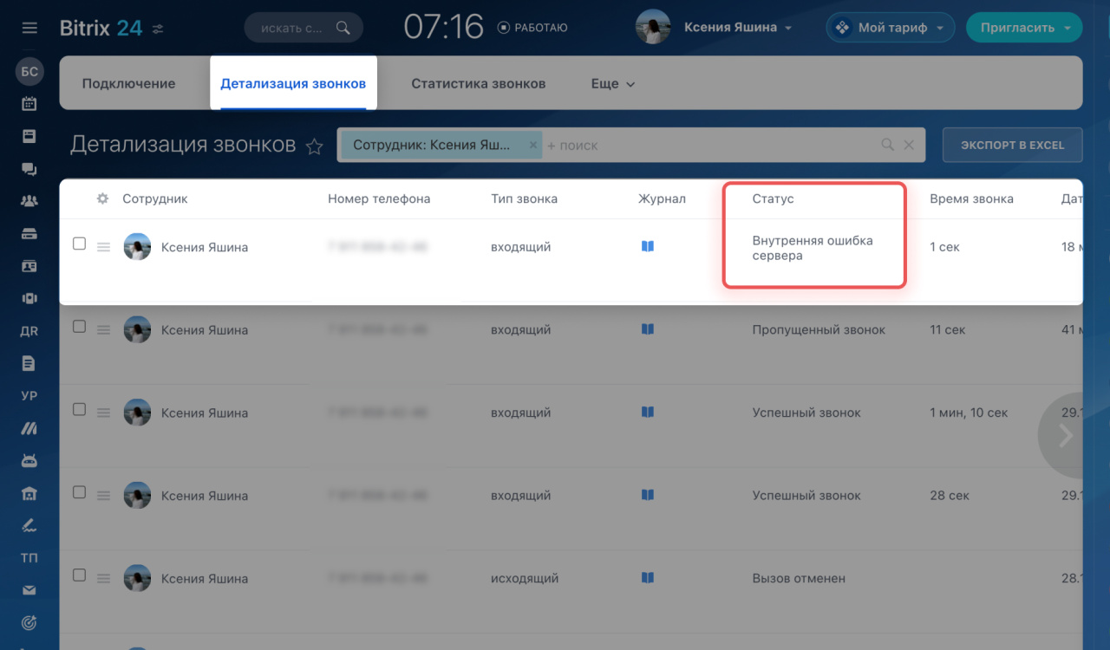This screenshot has height=650, width=1110.
Task: Open the signature pen sidebar icon
Action: point(29,525)
